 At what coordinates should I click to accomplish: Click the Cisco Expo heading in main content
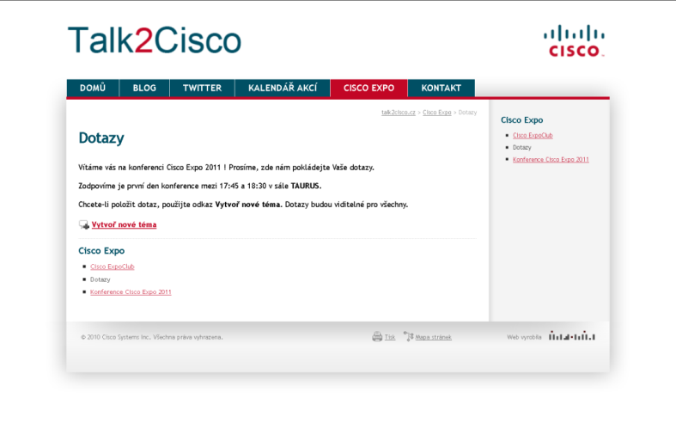101,251
